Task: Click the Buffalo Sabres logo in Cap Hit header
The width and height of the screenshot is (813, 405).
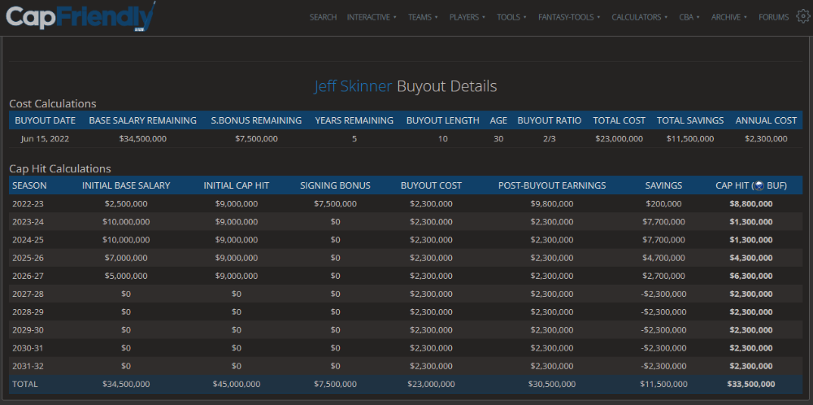Action: (x=759, y=185)
